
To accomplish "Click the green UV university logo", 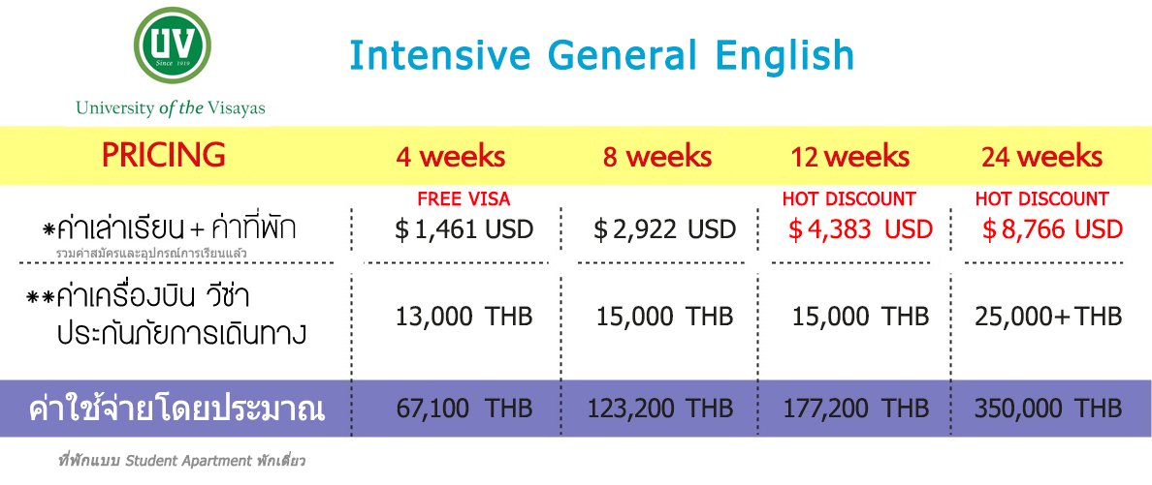I will click(172, 45).
